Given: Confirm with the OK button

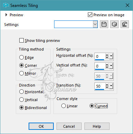Looking at the screenshot, I should (41, 126).
